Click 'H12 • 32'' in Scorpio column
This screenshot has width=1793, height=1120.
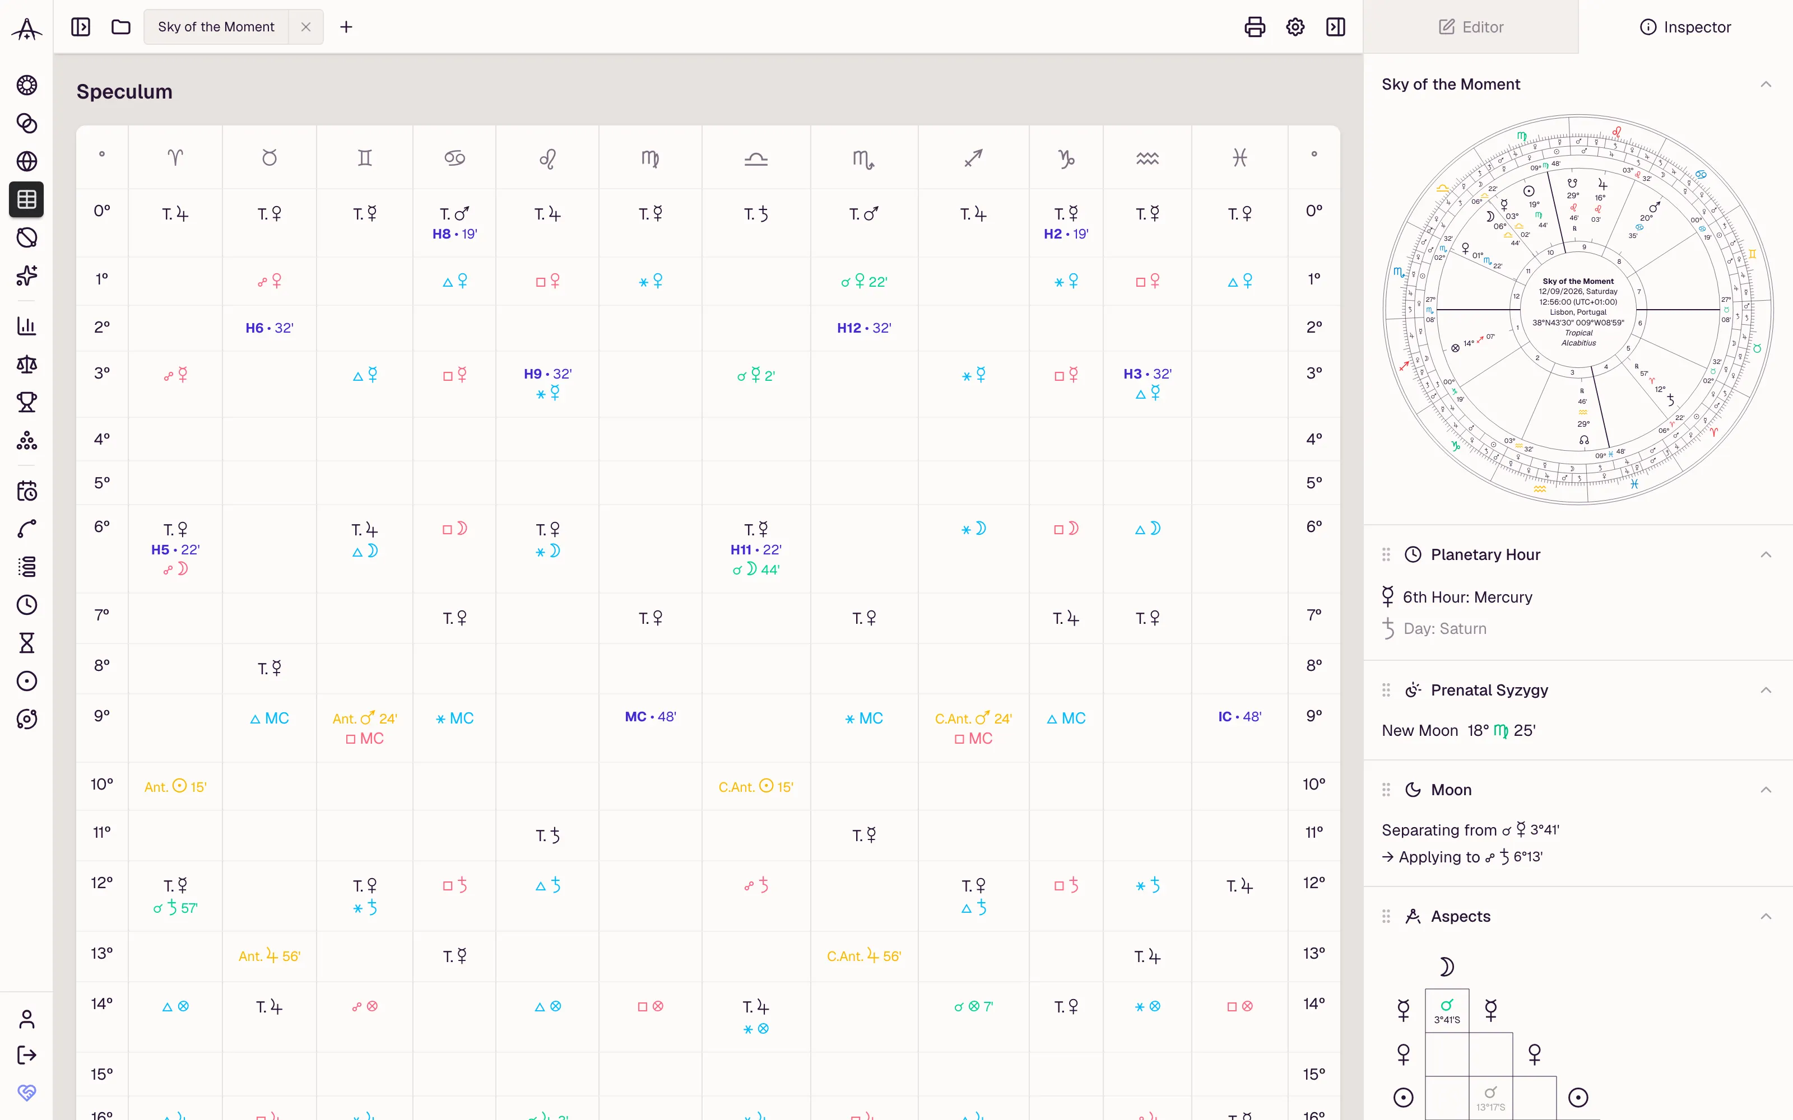[x=864, y=328]
